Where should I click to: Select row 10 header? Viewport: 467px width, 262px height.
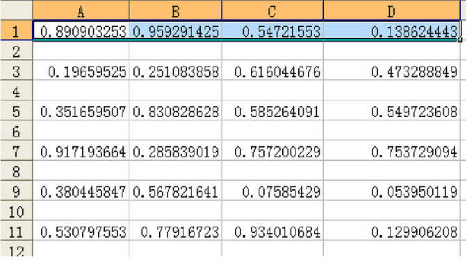coord(16,211)
